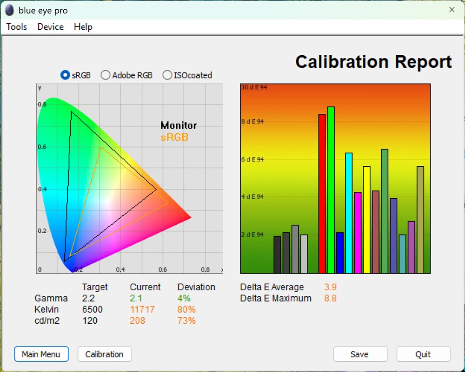Screen dimensions: 465x372
Task: Quit the application
Action: click(423, 354)
